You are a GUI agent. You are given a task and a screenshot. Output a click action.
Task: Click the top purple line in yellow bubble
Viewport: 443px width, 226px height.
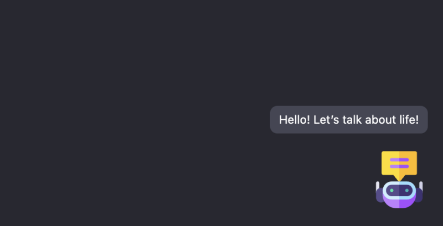(x=399, y=160)
